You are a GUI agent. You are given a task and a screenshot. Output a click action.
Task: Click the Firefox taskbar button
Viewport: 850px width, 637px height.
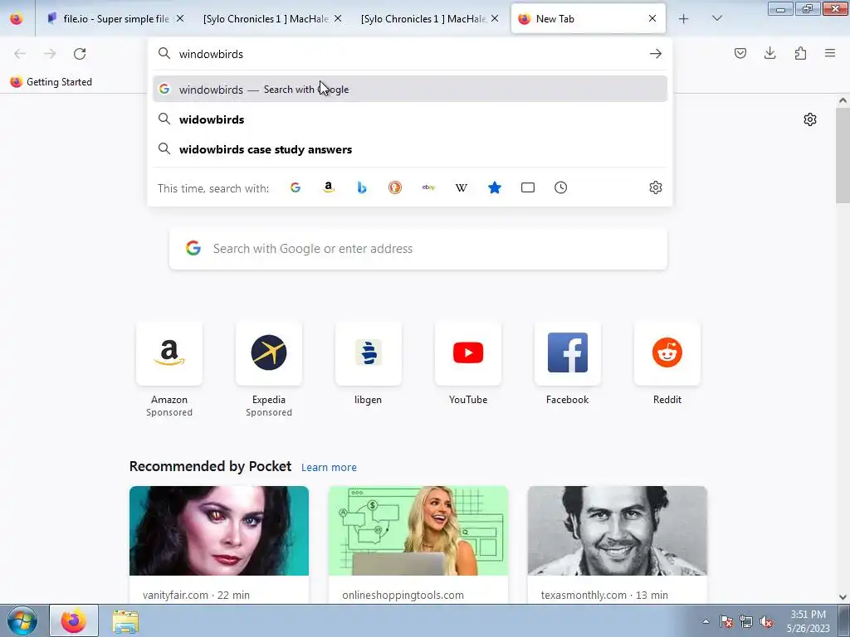[x=74, y=621]
